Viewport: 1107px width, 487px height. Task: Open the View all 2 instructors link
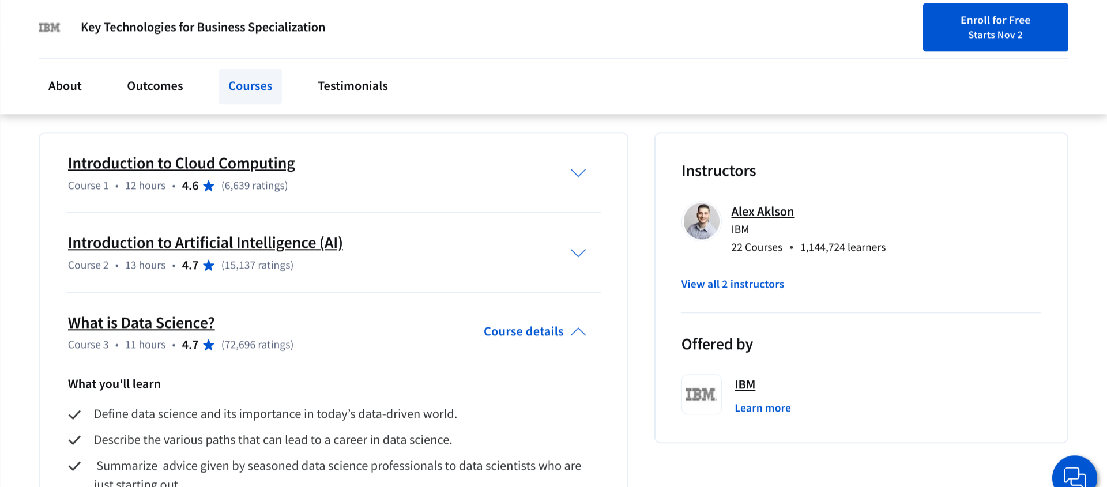click(x=732, y=284)
